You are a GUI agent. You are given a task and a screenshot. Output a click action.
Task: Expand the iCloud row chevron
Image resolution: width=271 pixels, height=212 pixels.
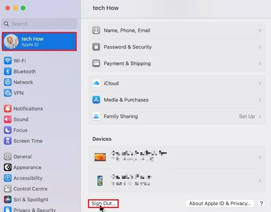[260, 83]
